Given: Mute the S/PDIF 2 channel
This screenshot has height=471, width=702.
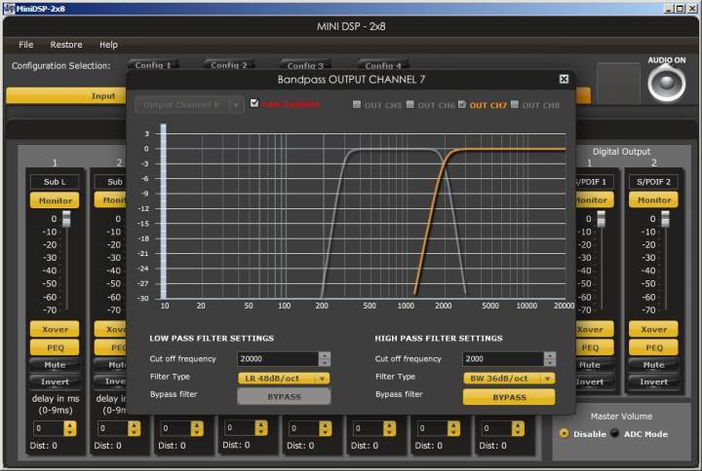Looking at the screenshot, I should (653, 365).
